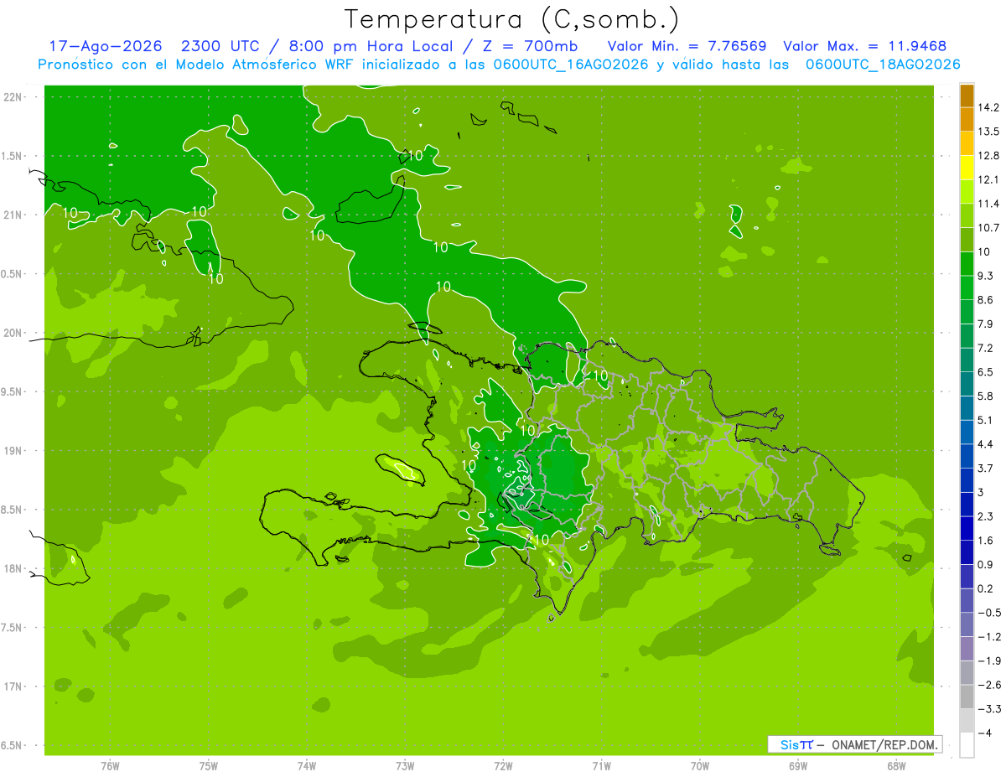Image resolution: width=1006 pixels, height=777 pixels.
Task: Click the 'Valor Max. = 11.9468' text
Action: click(x=864, y=46)
